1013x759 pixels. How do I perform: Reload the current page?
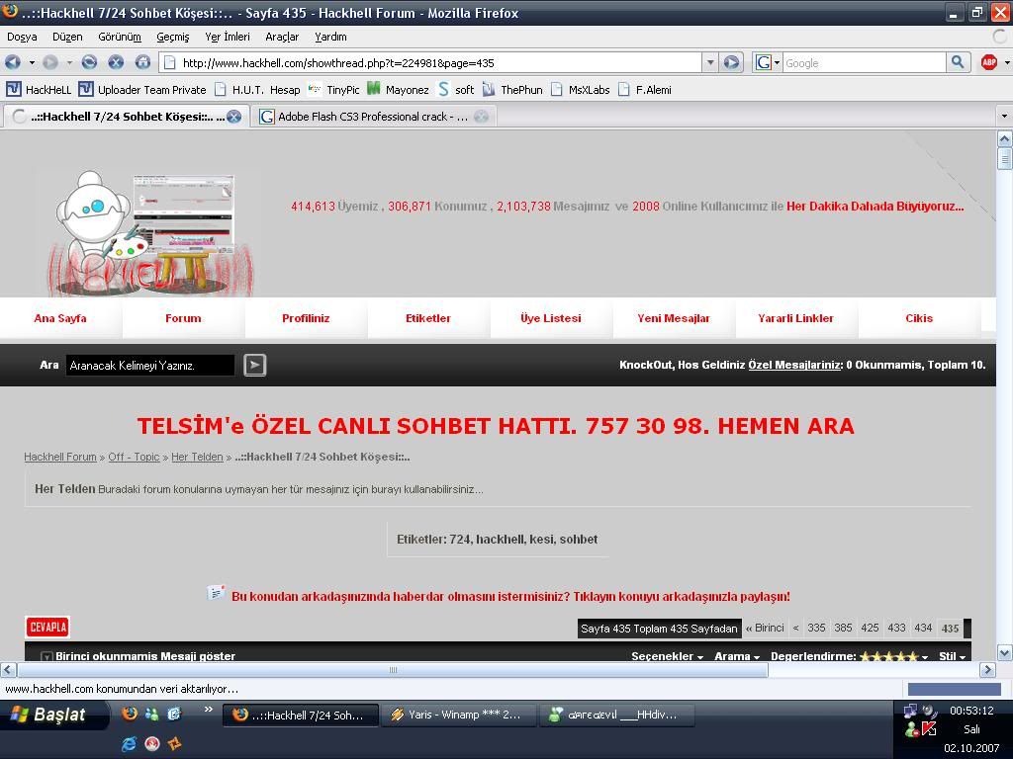(89, 62)
